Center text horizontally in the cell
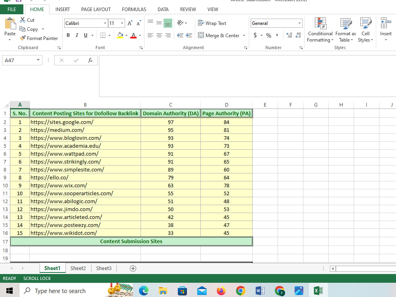 [159, 35]
